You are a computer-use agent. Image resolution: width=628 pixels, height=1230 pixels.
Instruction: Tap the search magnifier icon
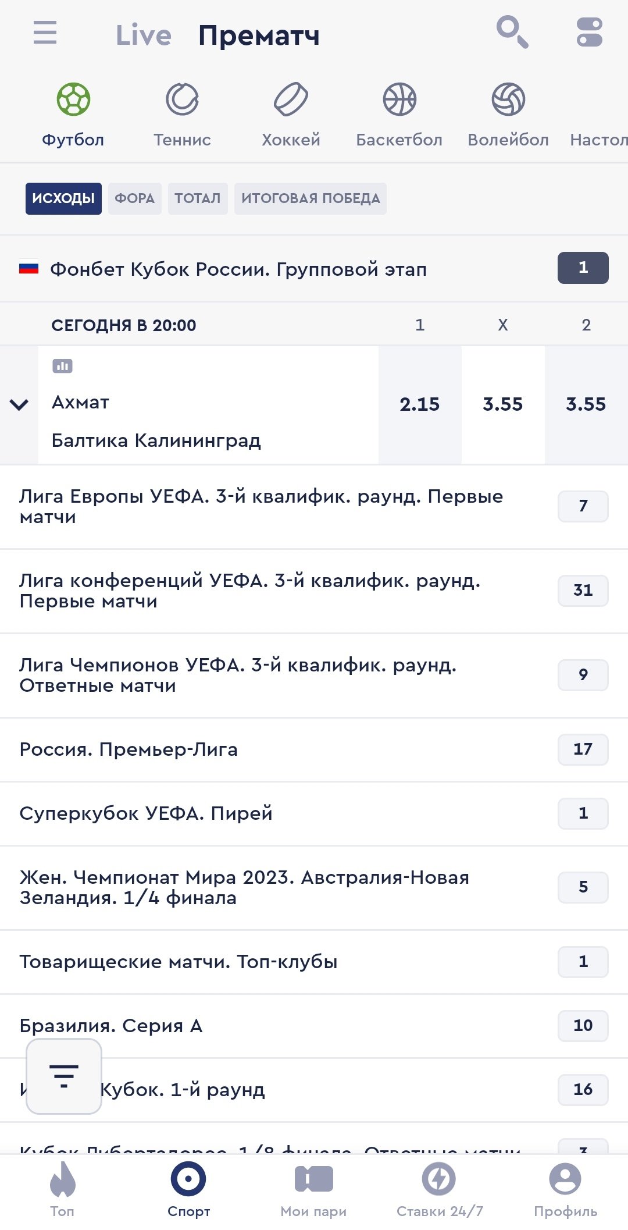(512, 32)
